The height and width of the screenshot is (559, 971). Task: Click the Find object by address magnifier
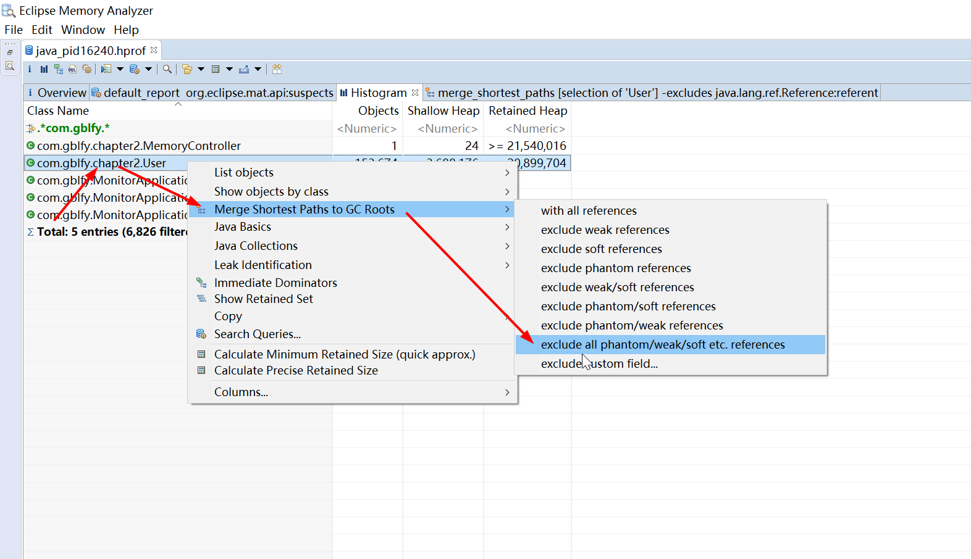pyautogui.click(x=167, y=69)
